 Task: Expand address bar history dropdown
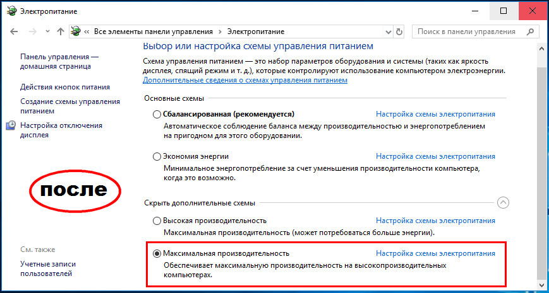click(389, 32)
